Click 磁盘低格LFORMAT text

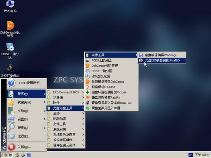104,87
